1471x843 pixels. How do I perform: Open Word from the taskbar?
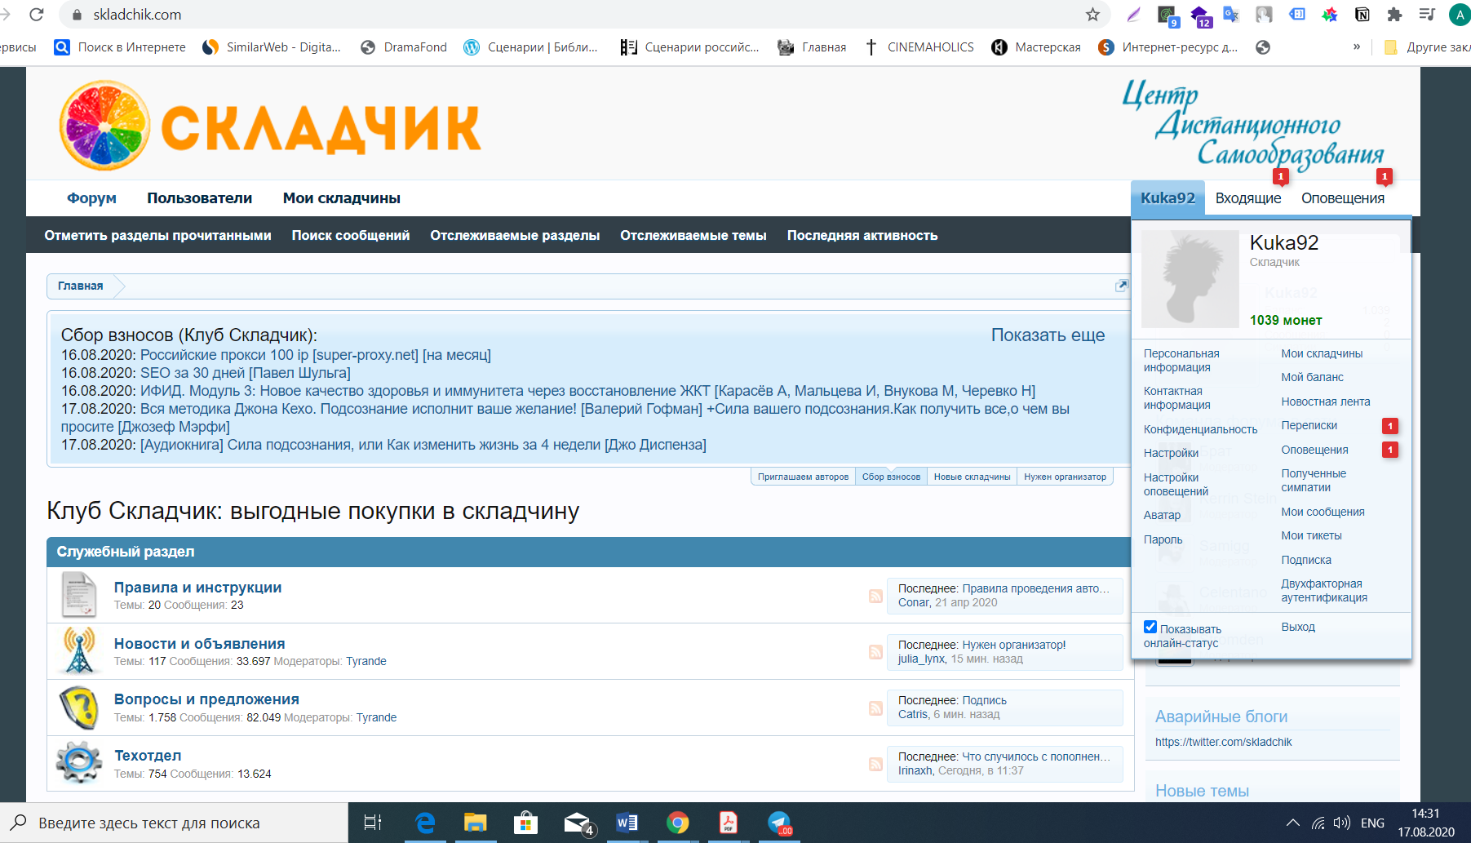(x=627, y=823)
